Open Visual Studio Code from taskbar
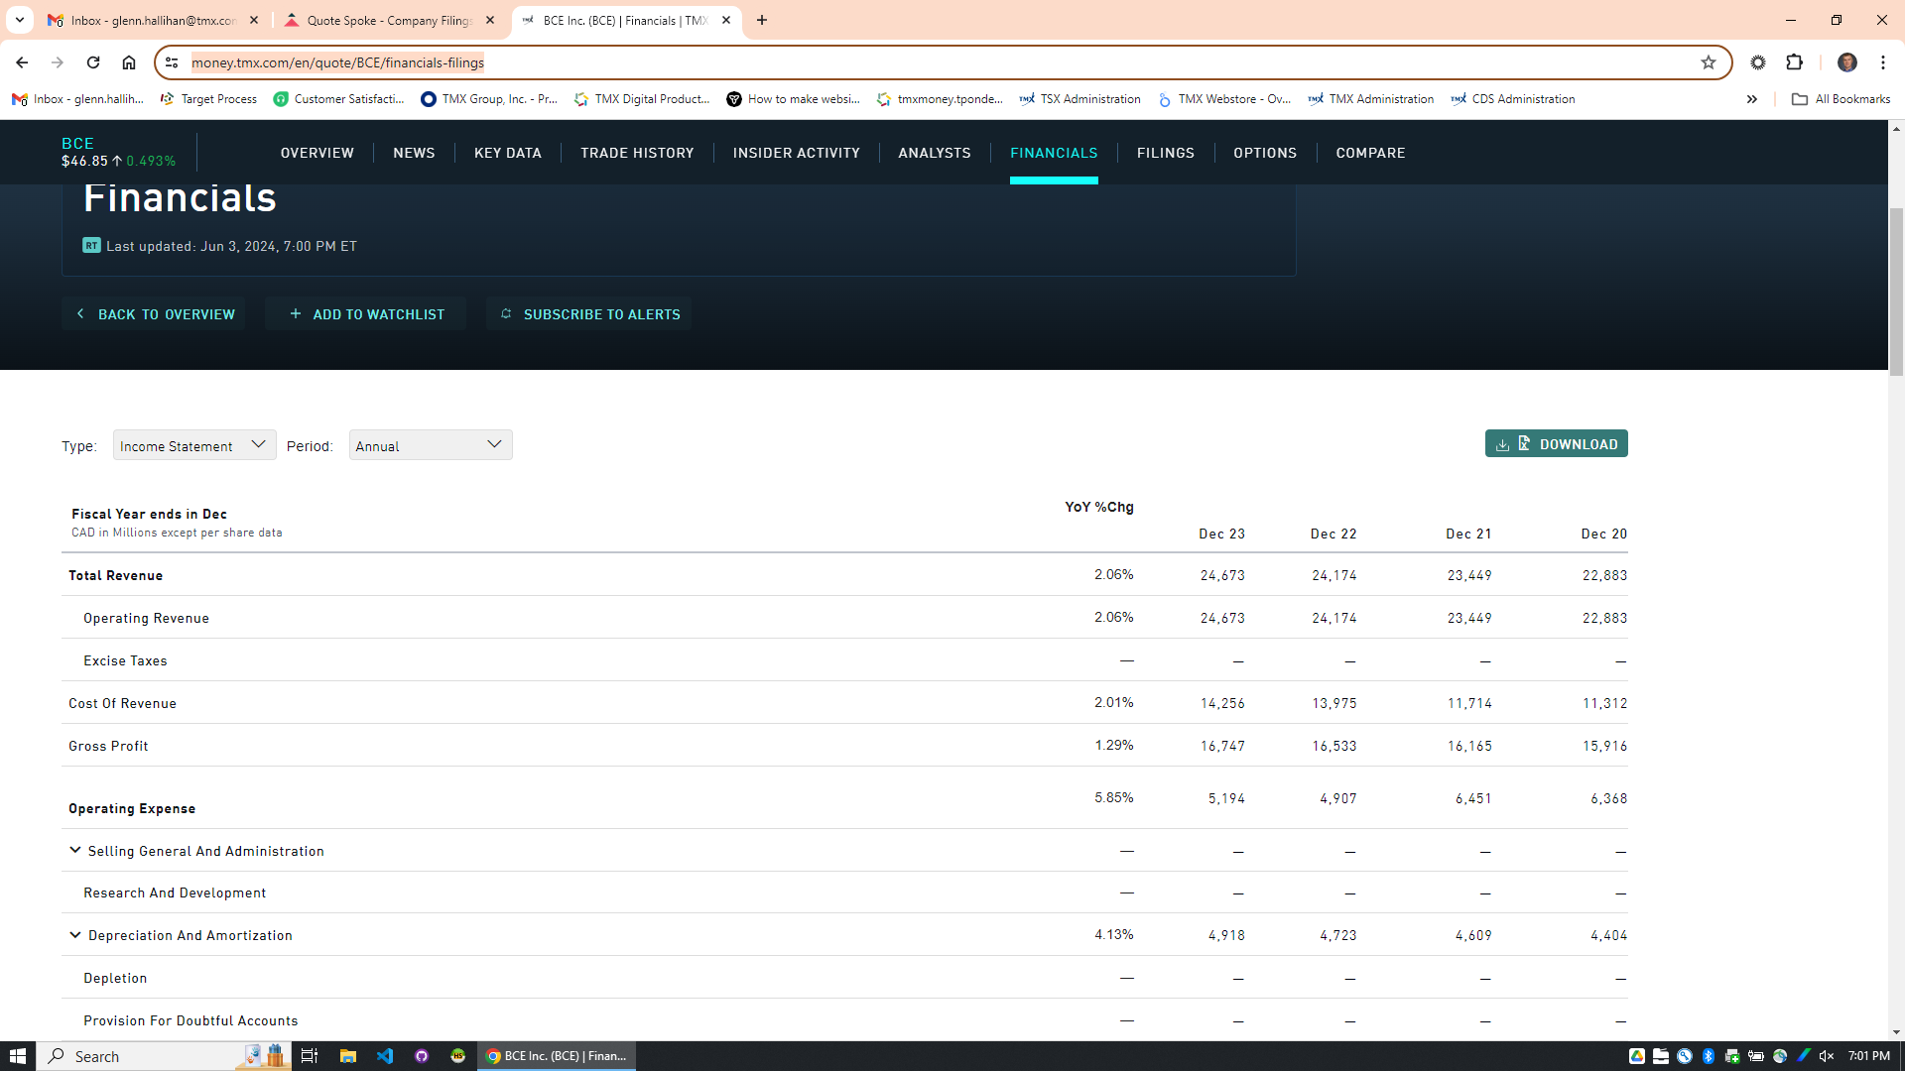Screen dimensions: 1905x1071 [x=385, y=1056]
